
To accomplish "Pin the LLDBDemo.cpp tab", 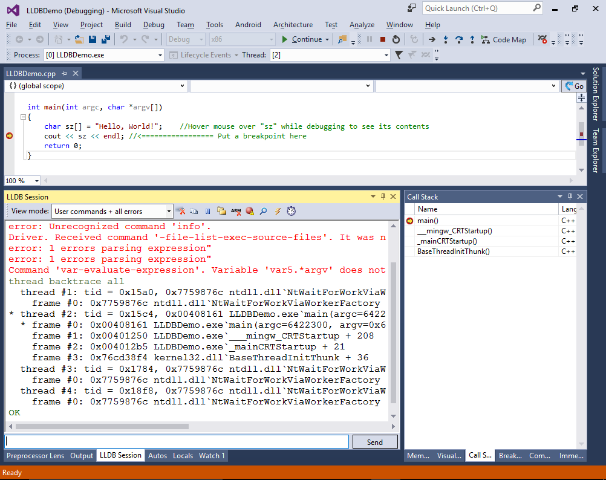I will 64,73.
